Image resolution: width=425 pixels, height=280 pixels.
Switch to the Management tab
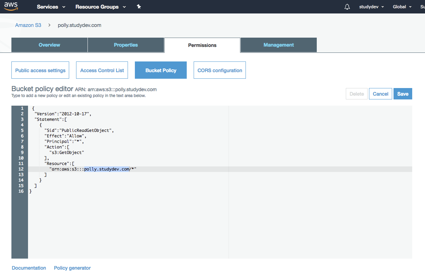279,45
